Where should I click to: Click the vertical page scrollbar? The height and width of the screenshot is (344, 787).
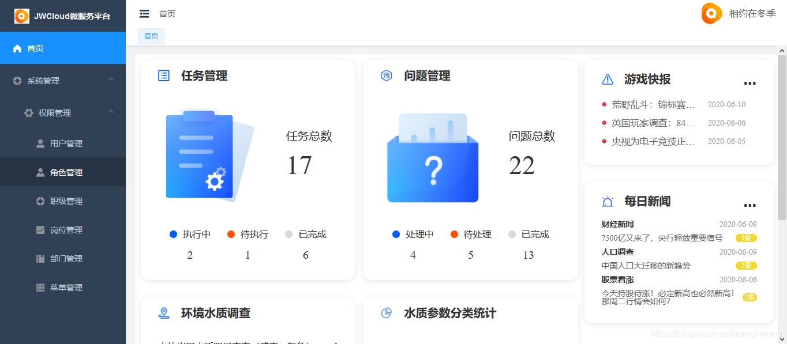click(x=782, y=138)
